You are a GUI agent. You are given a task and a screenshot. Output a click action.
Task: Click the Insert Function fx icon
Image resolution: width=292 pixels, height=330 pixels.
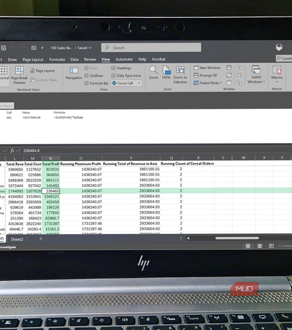pyautogui.click(x=12, y=151)
